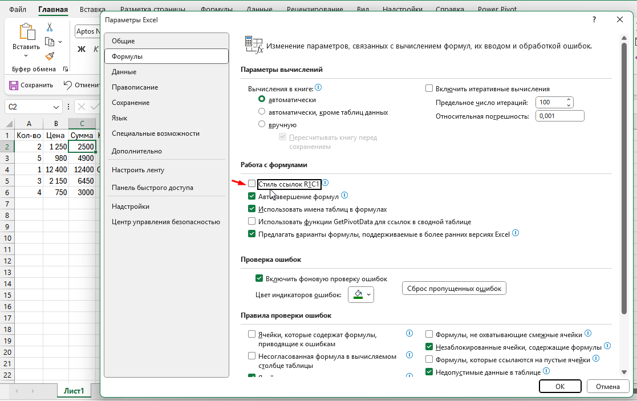Uncheck 'Автозавершение формул'
Image resolution: width=637 pixels, height=401 pixels.
tap(251, 195)
